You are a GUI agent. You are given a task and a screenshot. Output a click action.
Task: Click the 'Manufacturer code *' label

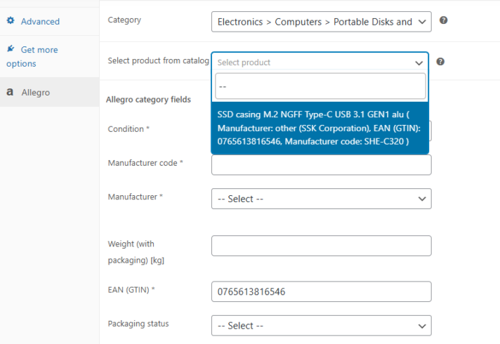pyautogui.click(x=145, y=163)
